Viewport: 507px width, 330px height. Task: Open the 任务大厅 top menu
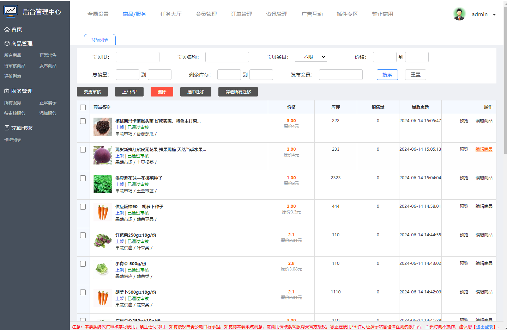[171, 14]
